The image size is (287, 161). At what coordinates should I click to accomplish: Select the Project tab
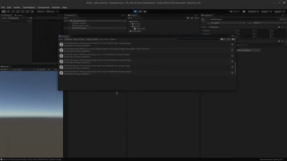tap(133, 15)
